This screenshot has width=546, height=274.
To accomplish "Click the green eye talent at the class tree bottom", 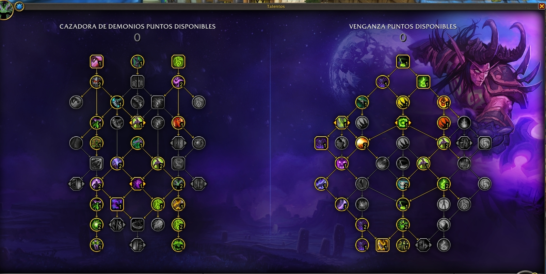I will 178,245.
